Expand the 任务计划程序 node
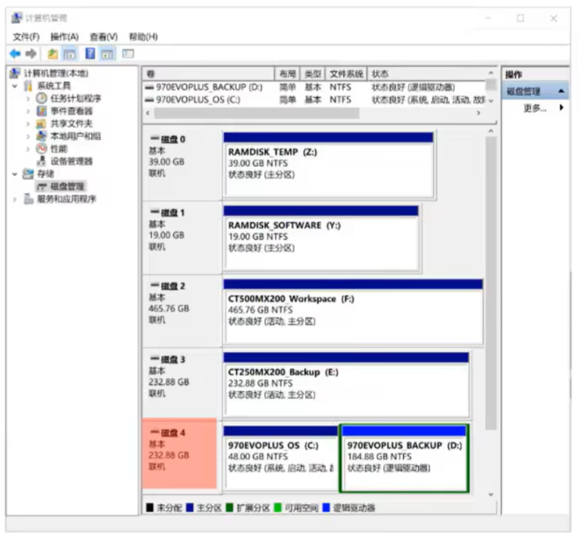581x542 pixels. 28,98
